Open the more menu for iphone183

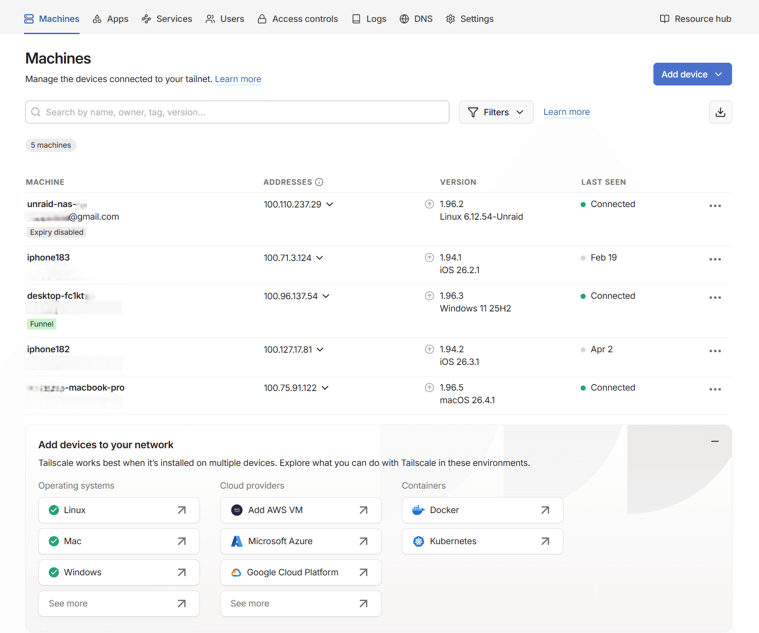pyautogui.click(x=715, y=259)
